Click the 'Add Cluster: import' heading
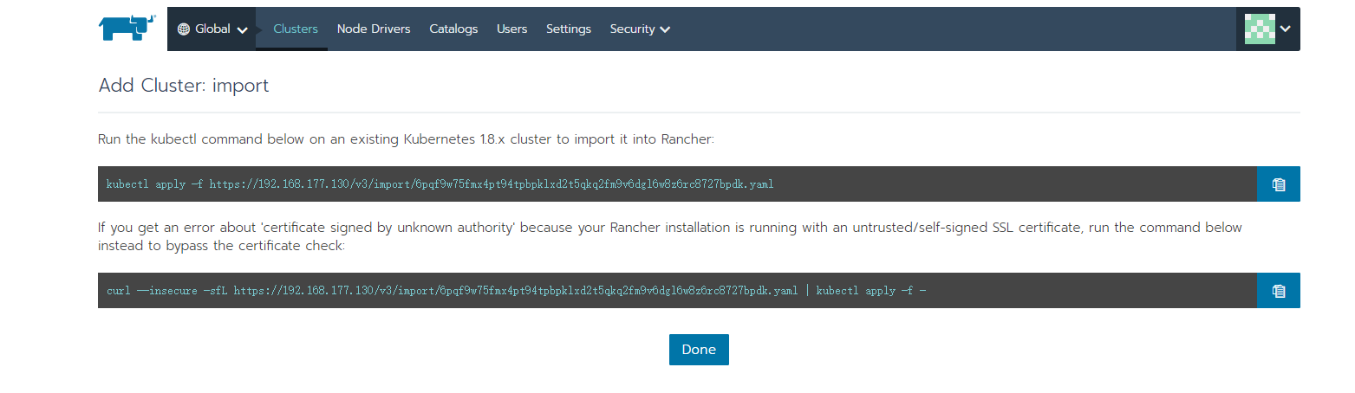The width and height of the screenshot is (1355, 393). (x=184, y=86)
